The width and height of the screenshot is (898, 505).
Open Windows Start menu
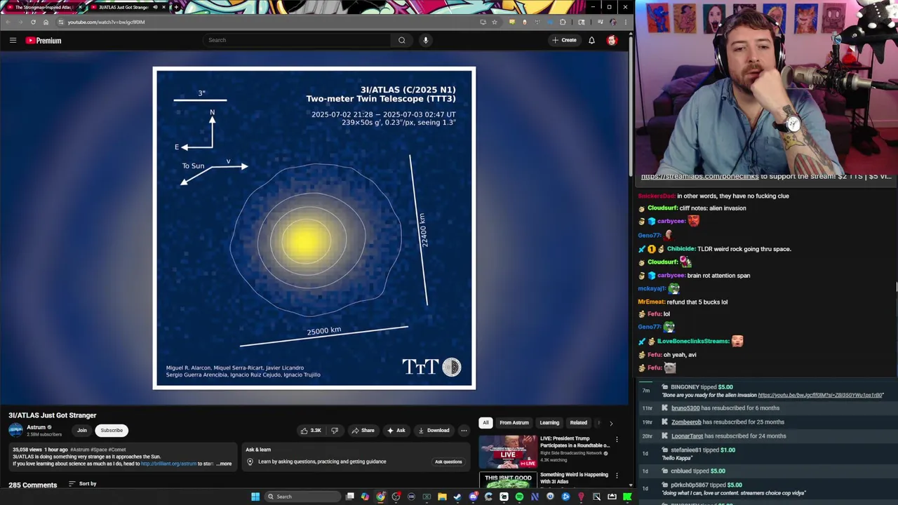(x=255, y=497)
